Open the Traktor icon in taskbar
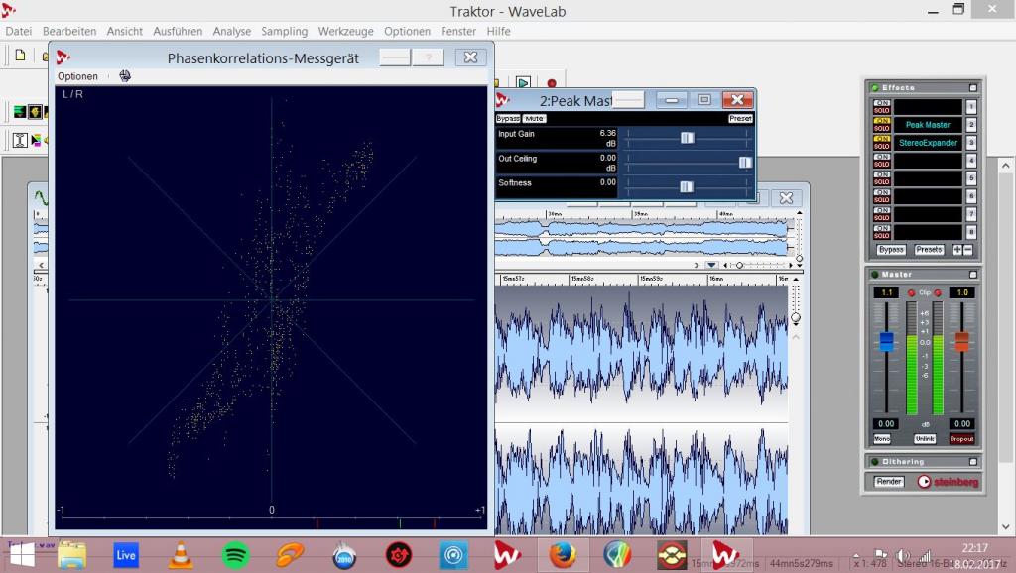Image resolution: width=1016 pixels, height=573 pixels. pos(672,555)
